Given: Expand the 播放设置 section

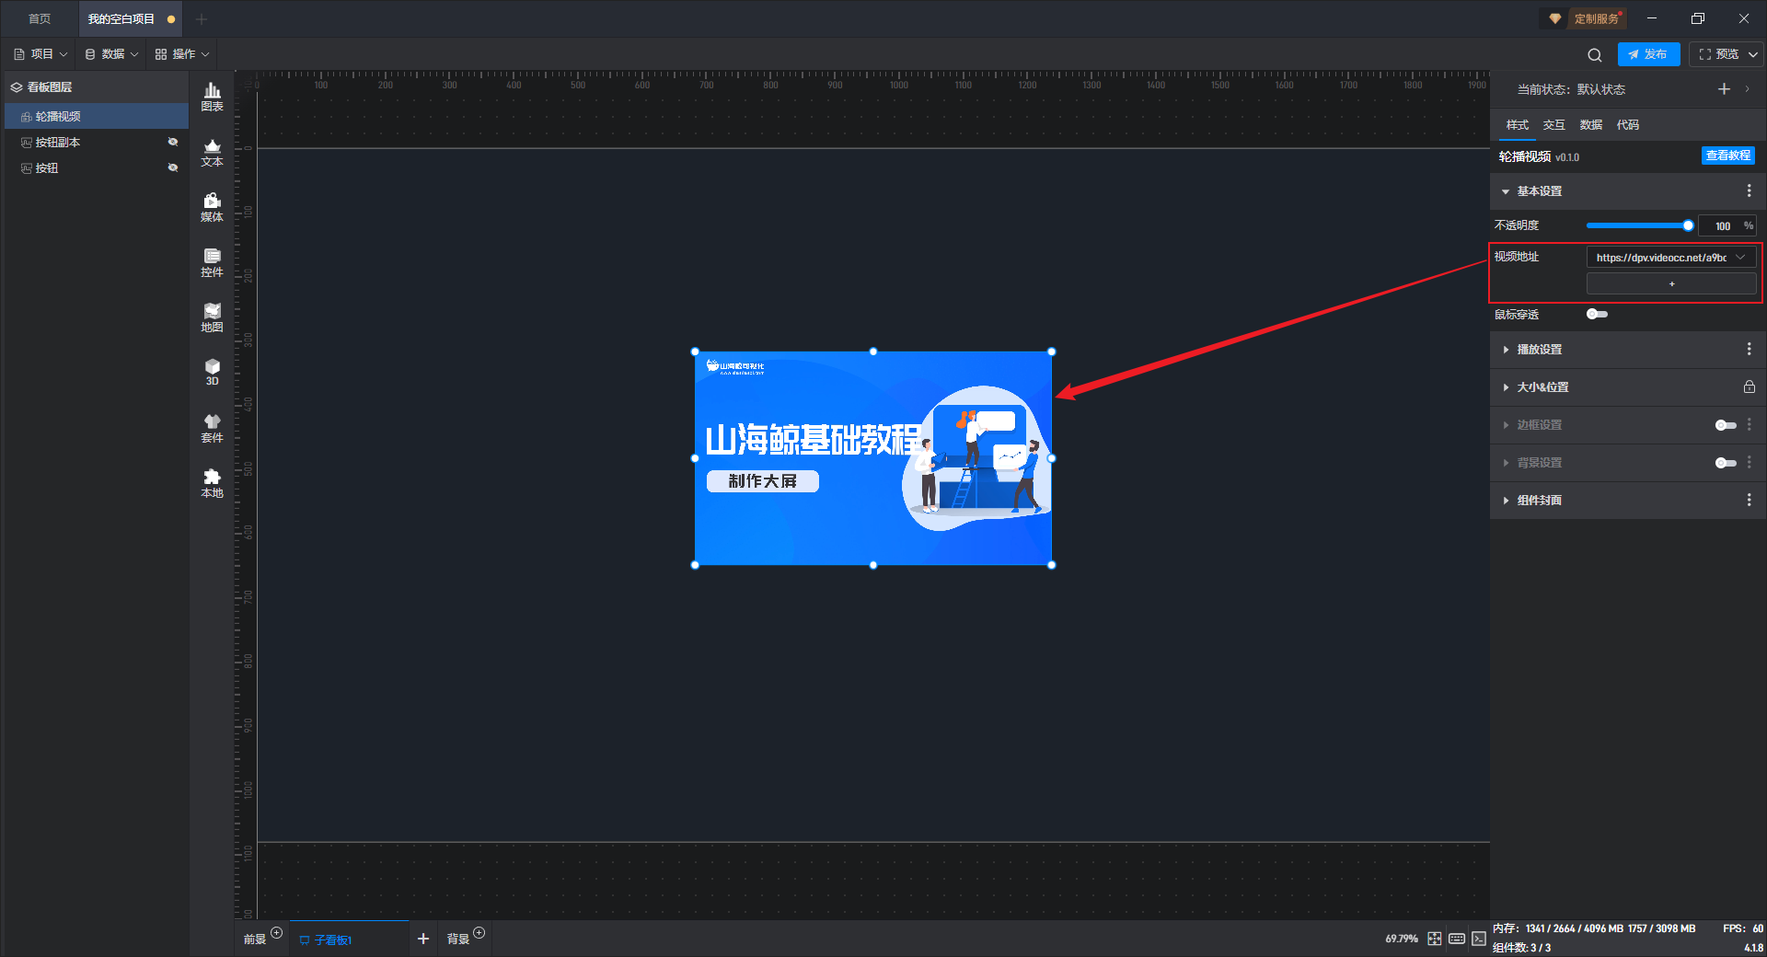Looking at the screenshot, I should pos(1506,350).
